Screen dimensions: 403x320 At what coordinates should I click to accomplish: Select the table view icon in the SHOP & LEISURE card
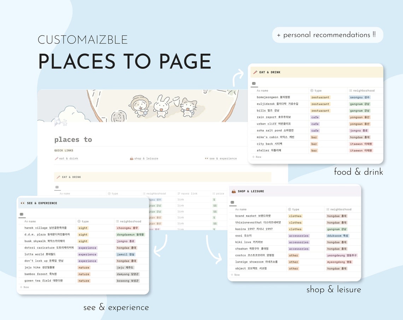coord(233,202)
